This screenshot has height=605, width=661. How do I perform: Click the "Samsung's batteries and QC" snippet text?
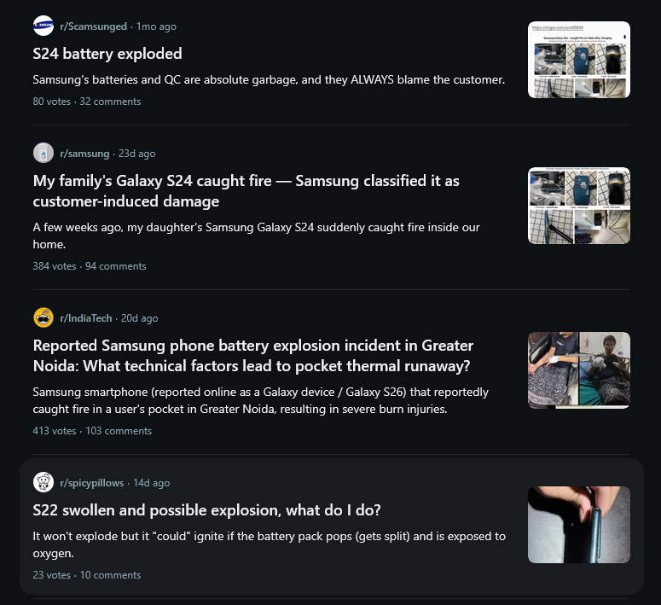269,79
